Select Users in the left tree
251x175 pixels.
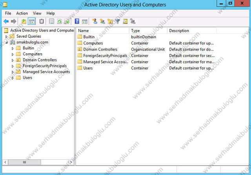point(27,78)
